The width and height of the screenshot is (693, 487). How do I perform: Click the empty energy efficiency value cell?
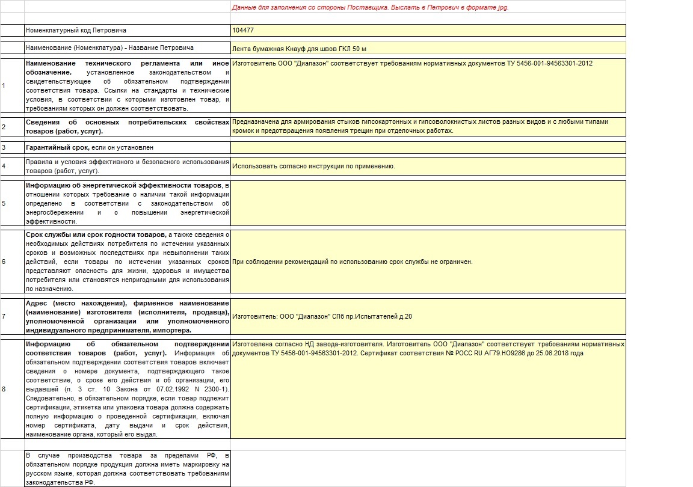(x=428, y=203)
